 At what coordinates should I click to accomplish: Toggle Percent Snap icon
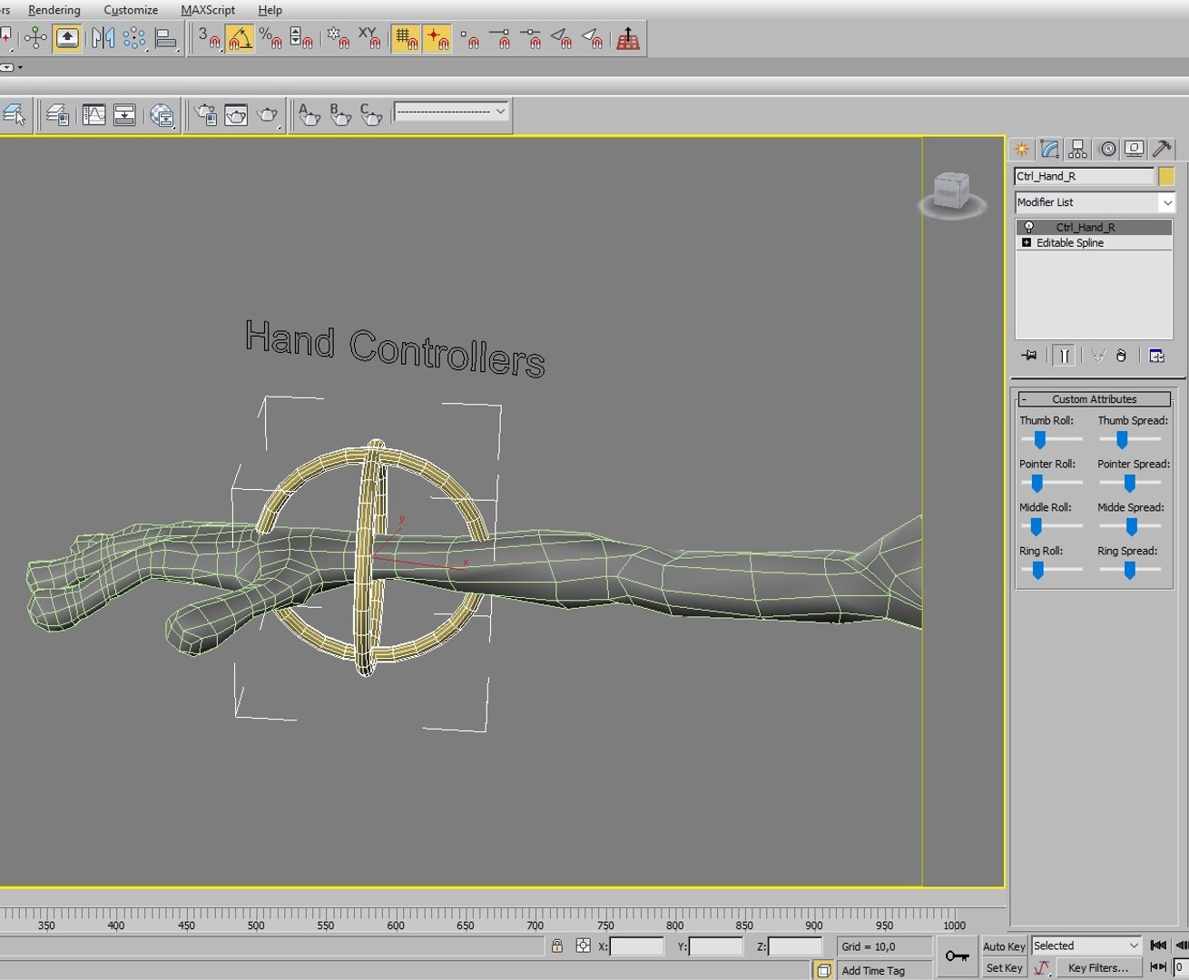[x=270, y=38]
